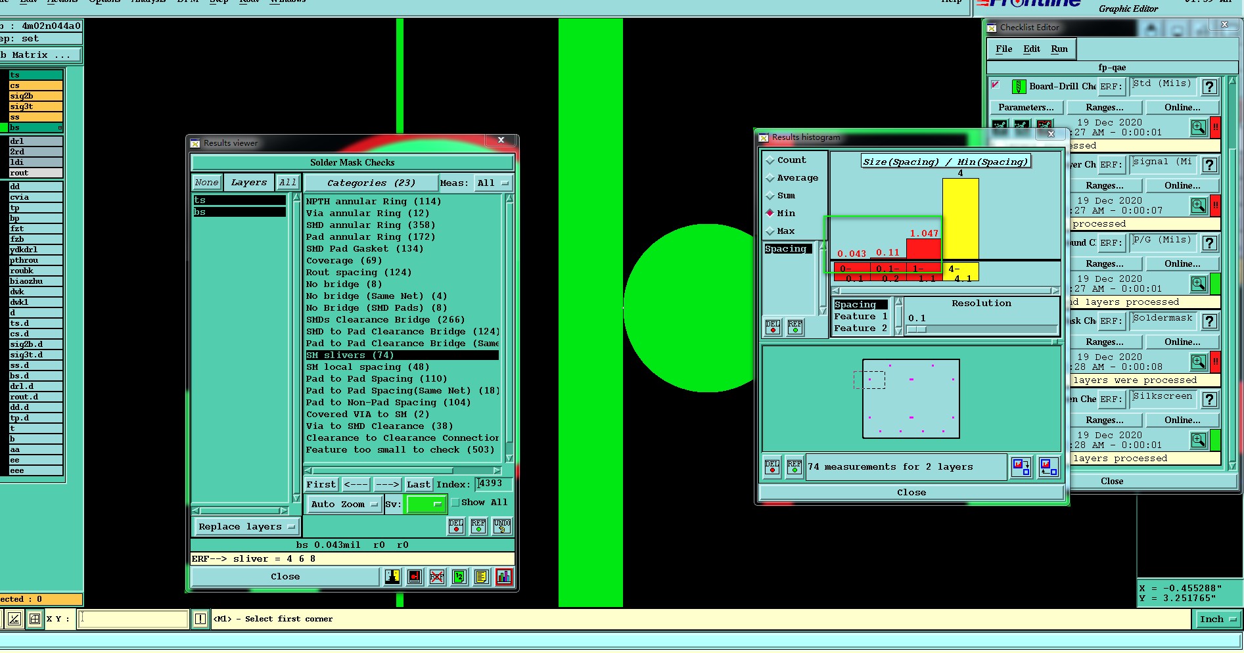Click the DEL icon in Results viewer
This screenshot has width=1244, height=653.
(456, 526)
